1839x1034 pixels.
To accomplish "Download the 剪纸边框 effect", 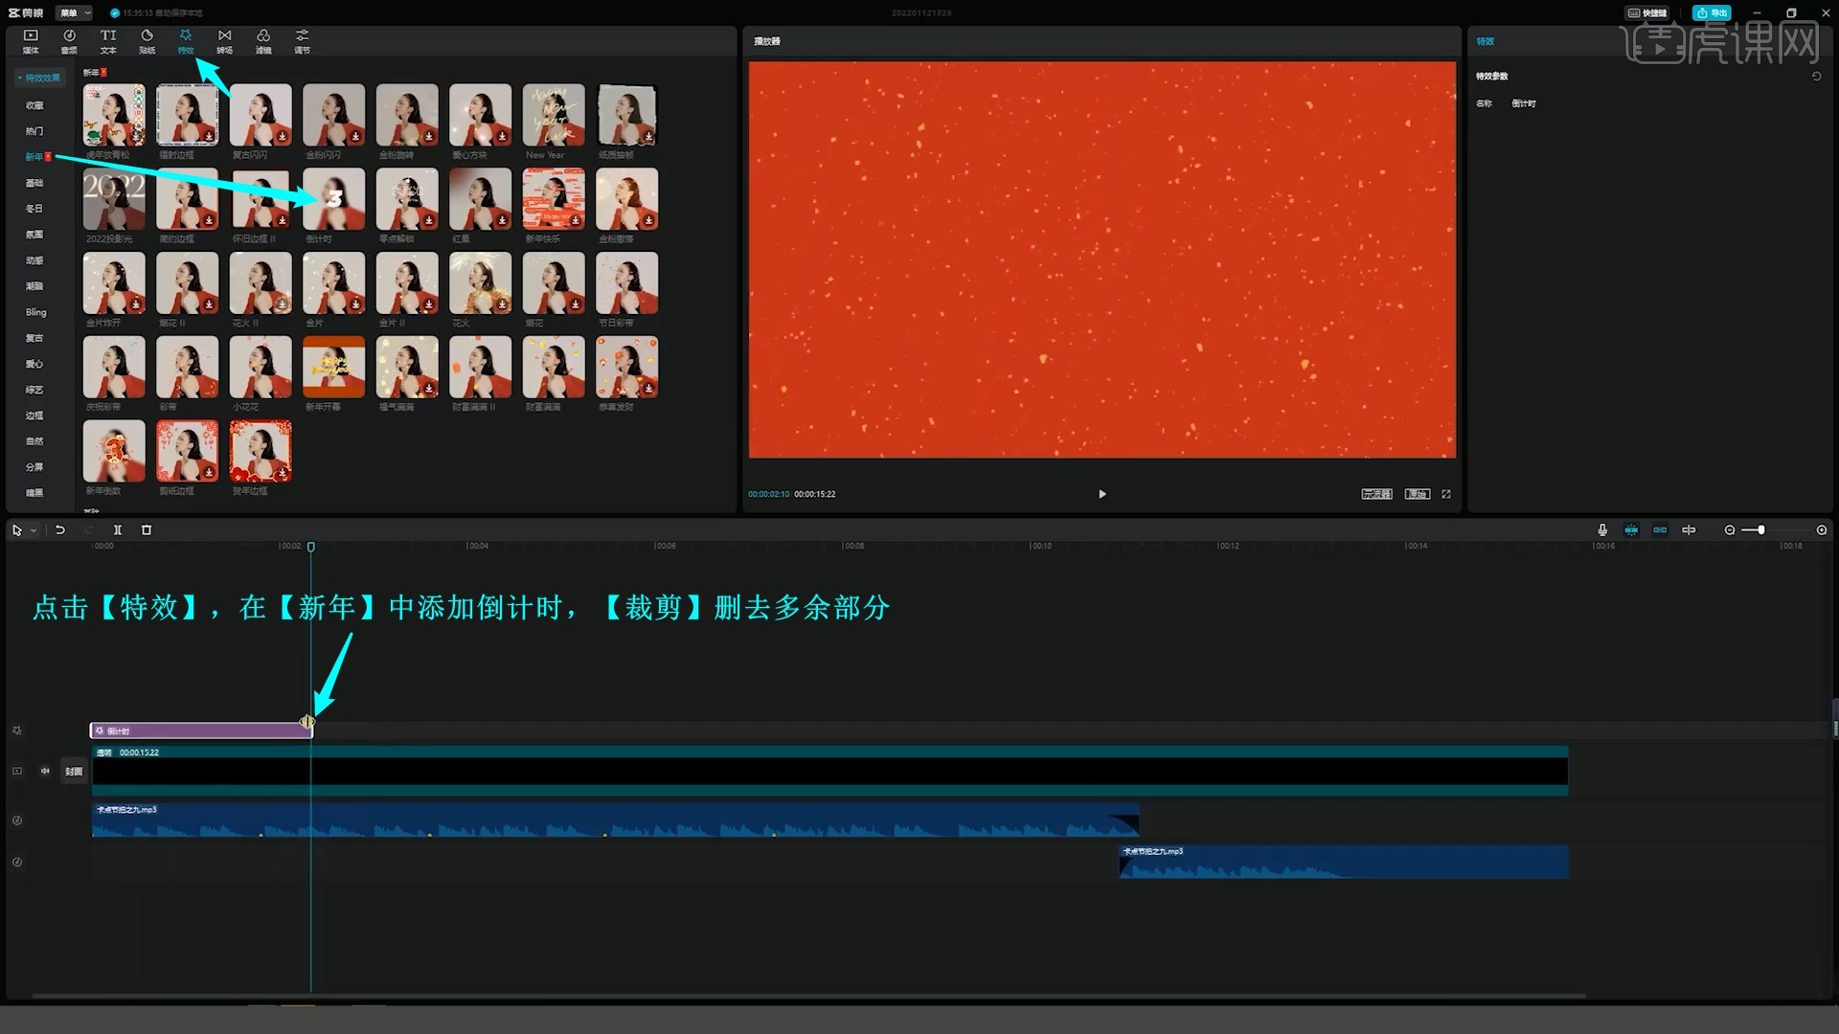I will (209, 473).
